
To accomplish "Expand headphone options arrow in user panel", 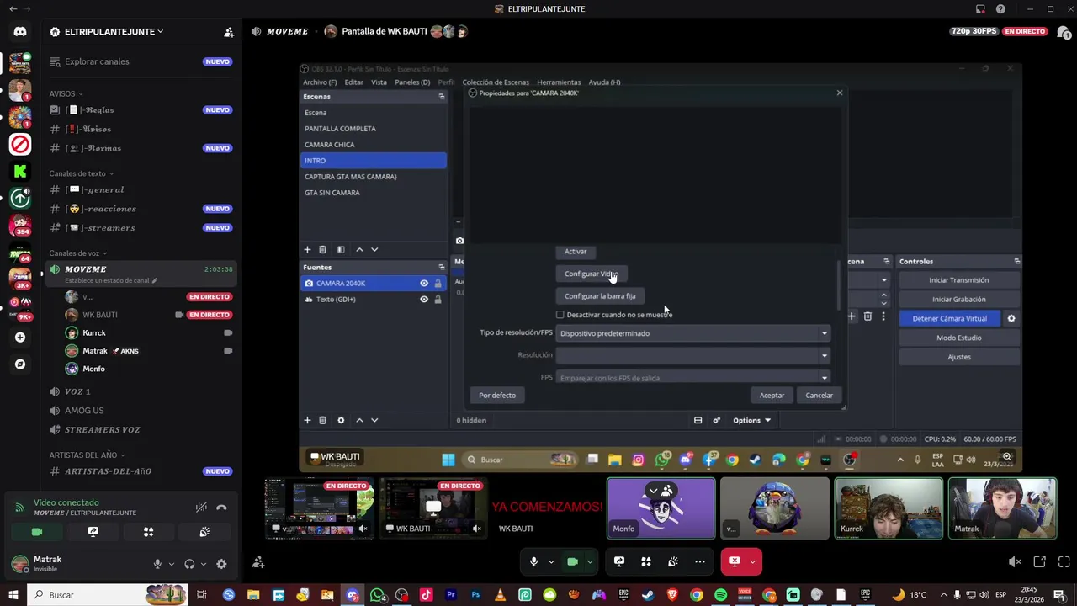I will point(204,564).
